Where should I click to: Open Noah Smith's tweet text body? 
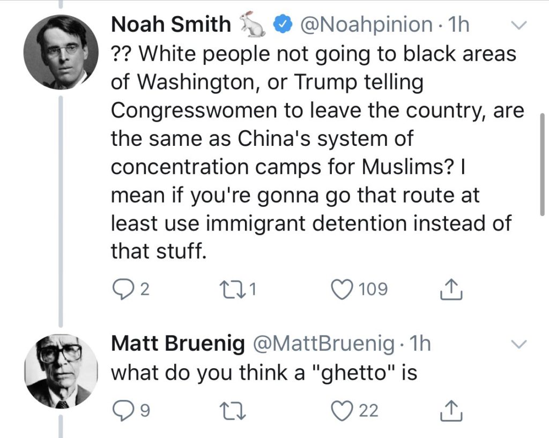[x=311, y=153]
